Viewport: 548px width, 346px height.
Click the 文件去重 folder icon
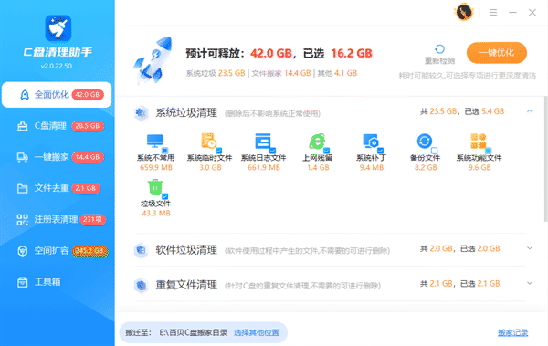coord(22,188)
